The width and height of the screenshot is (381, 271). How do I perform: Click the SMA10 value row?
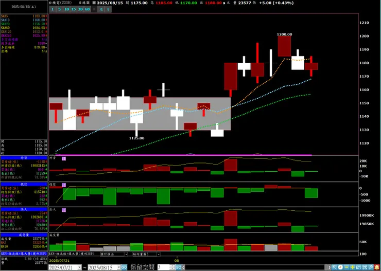point(24,20)
